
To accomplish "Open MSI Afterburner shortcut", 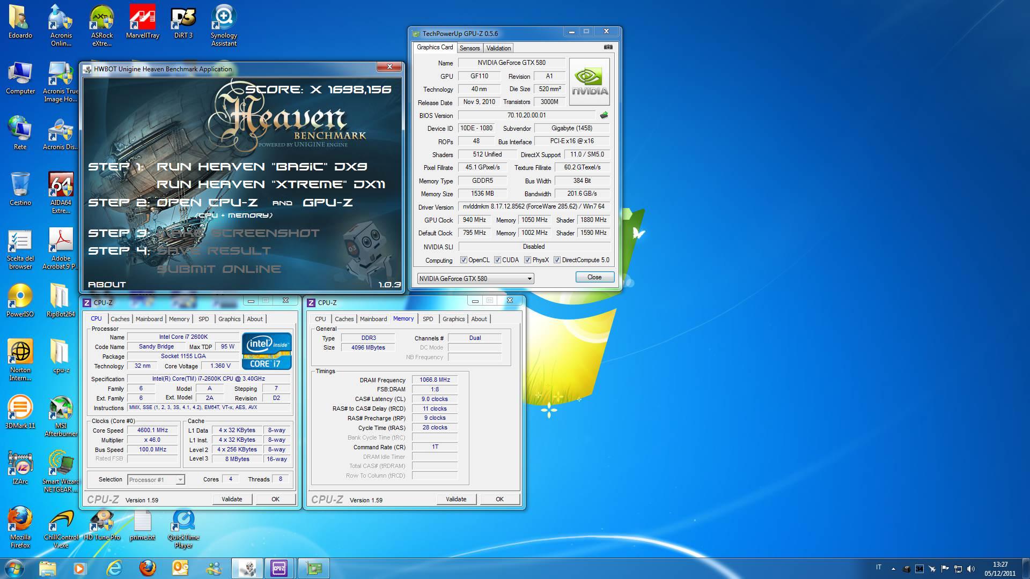I will tap(61, 415).
